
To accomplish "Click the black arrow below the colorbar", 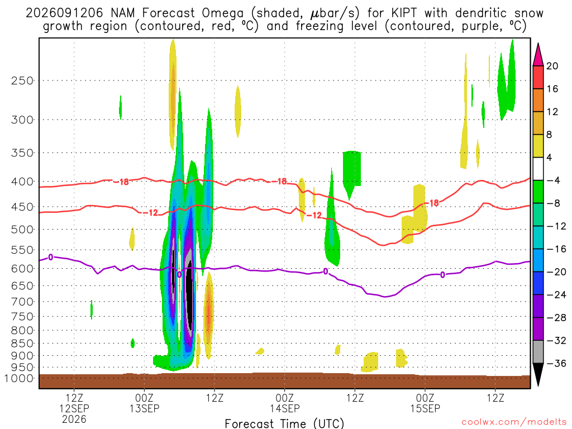I will pos(538,374).
